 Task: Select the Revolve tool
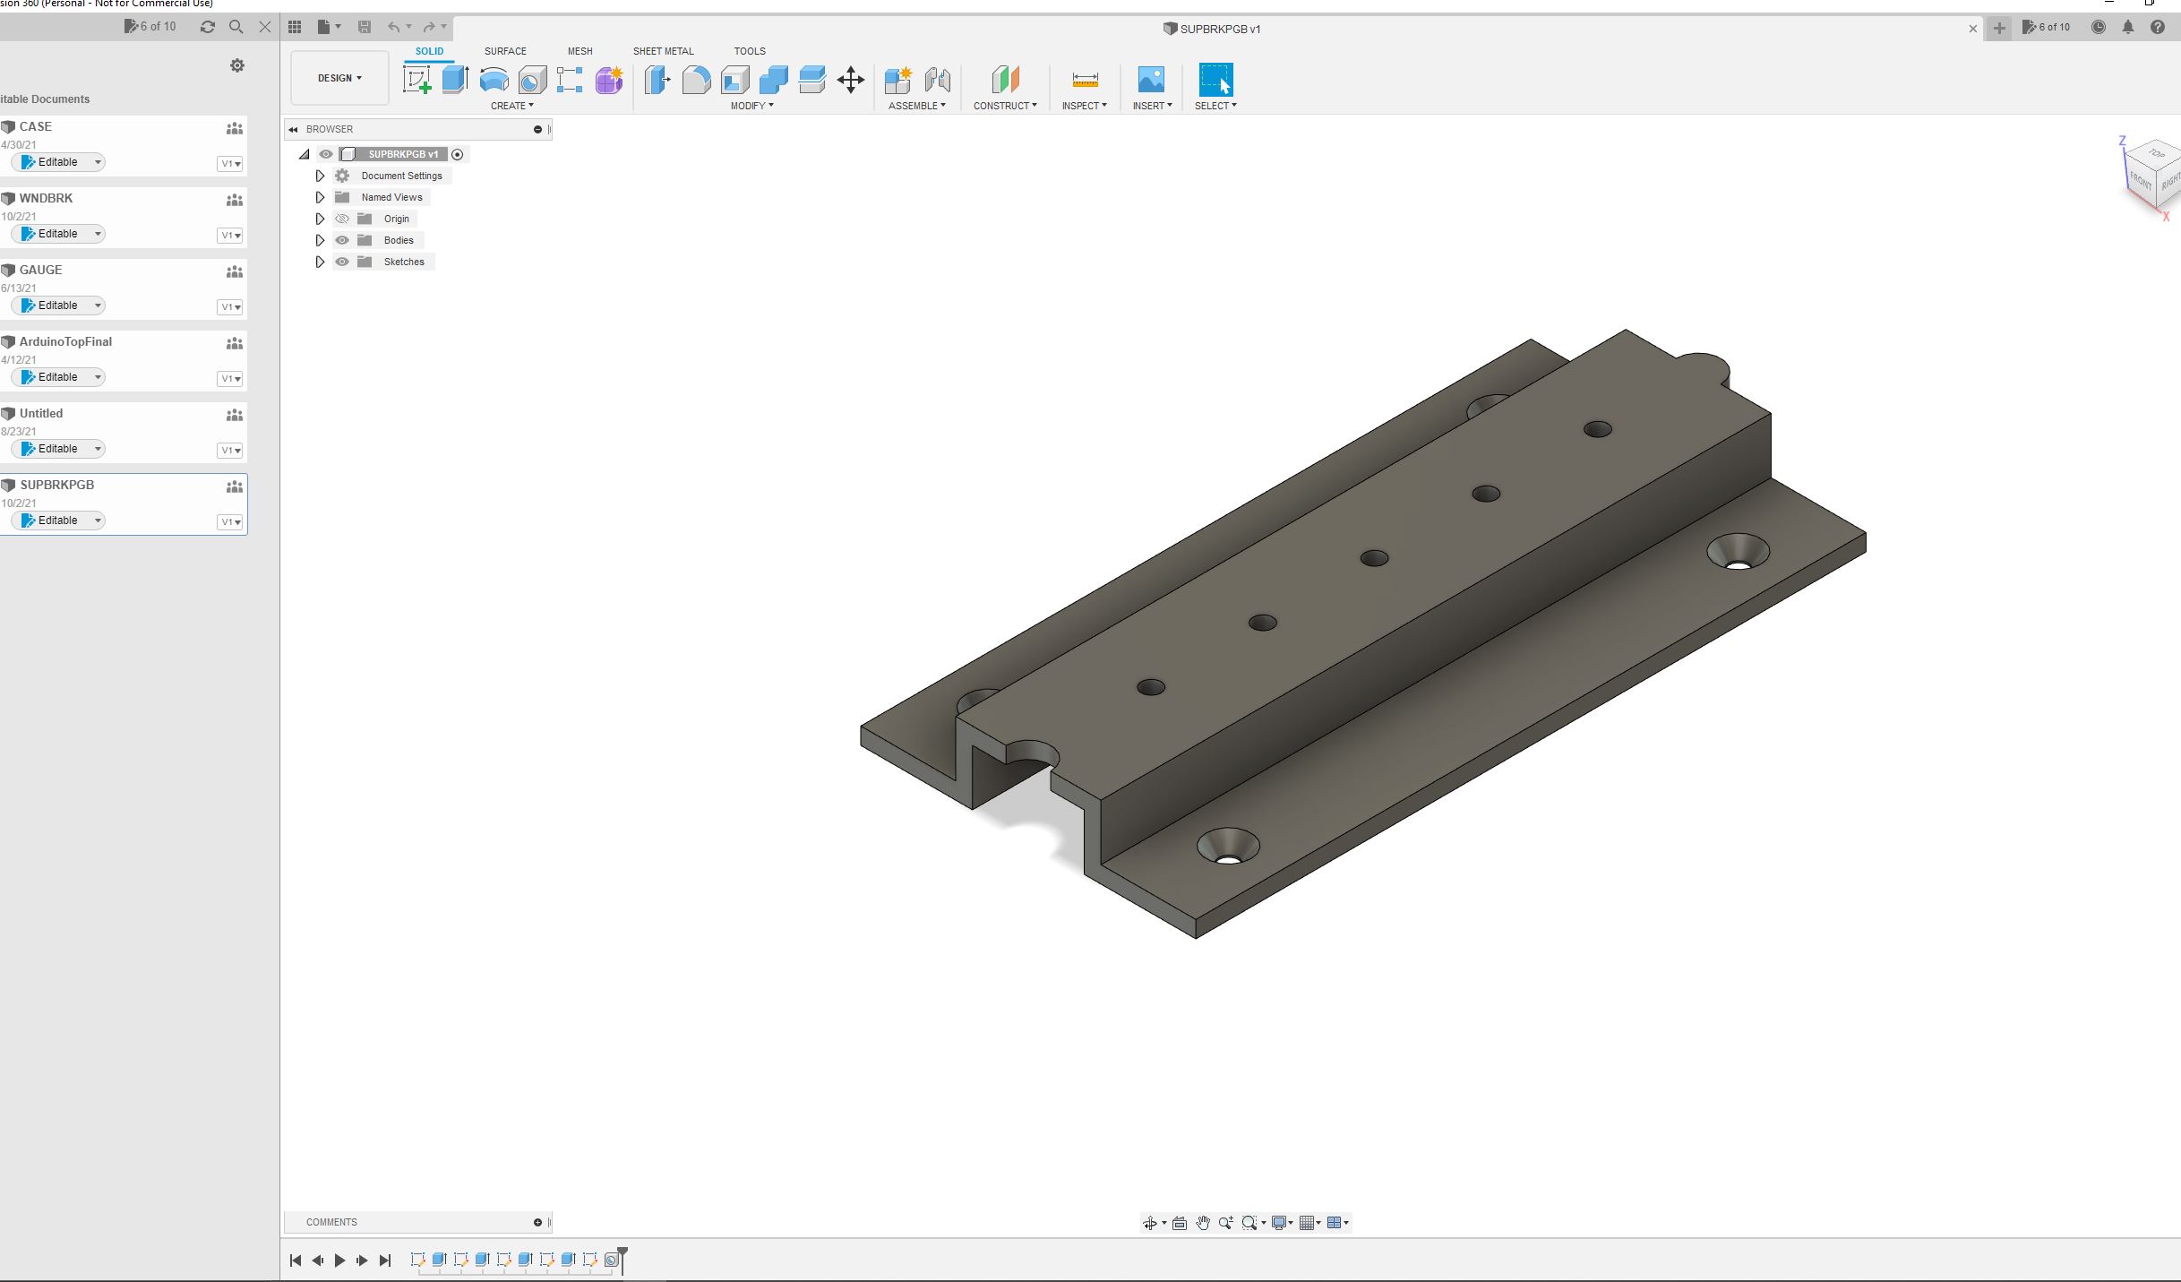(x=494, y=80)
